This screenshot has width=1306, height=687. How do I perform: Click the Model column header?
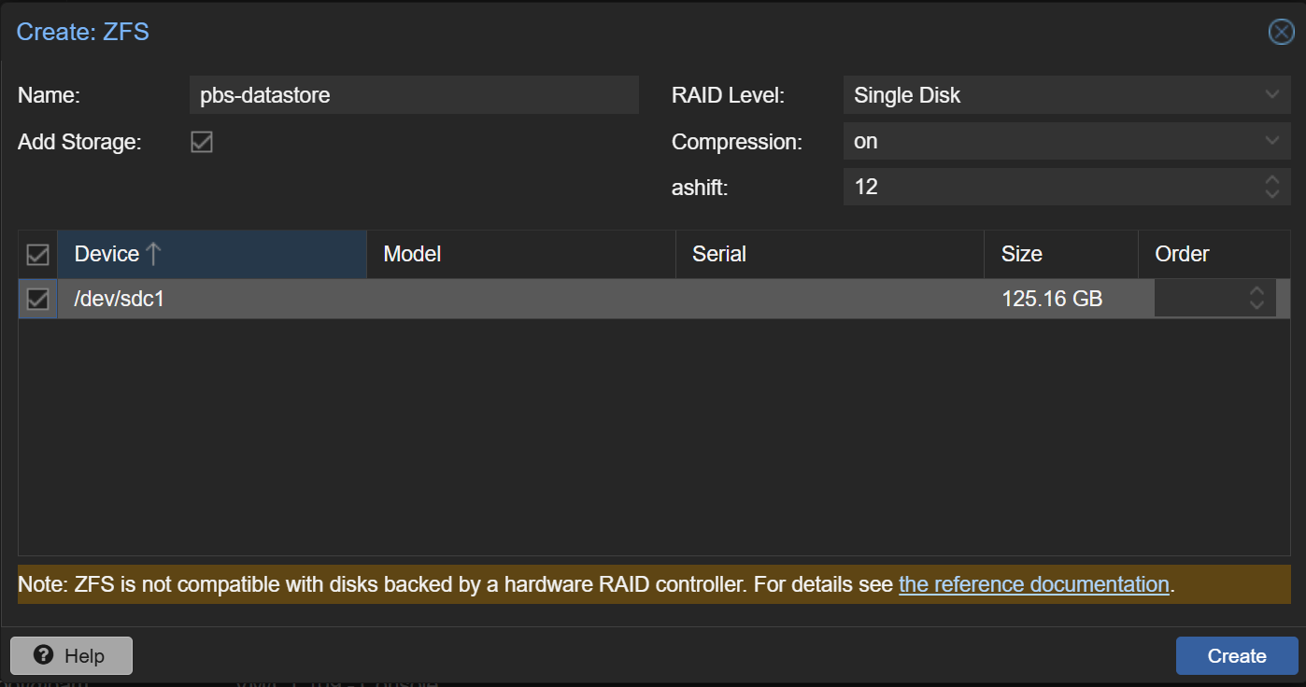tap(519, 254)
